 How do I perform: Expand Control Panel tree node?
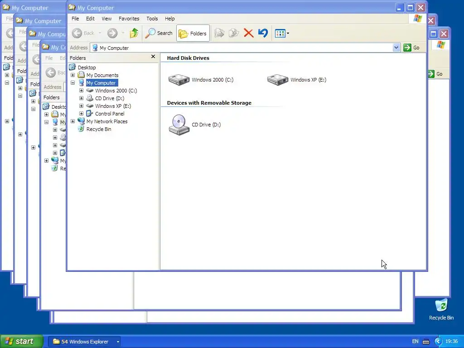82,114
